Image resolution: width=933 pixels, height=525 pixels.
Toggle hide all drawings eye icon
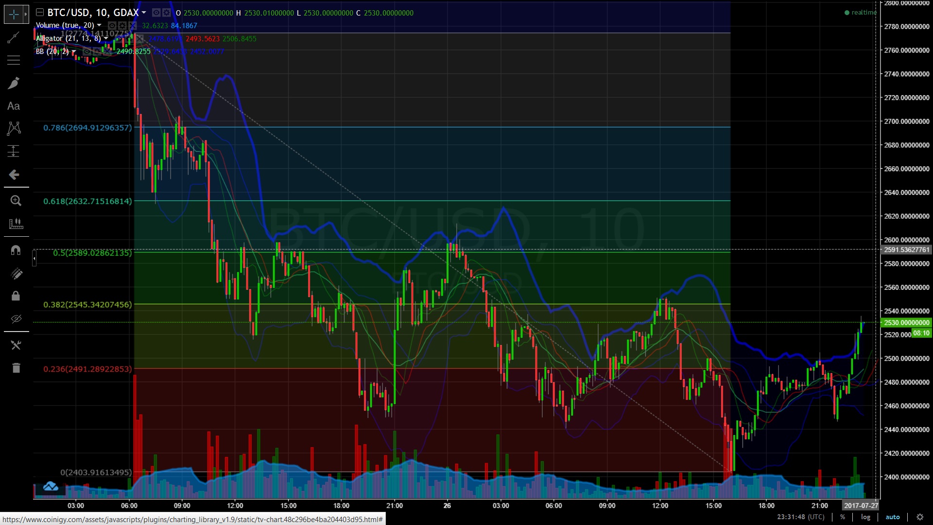click(16, 319)
